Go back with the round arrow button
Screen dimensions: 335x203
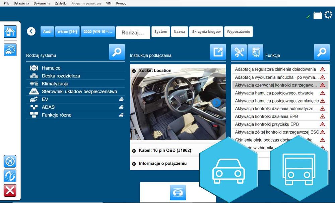point(31,31)
